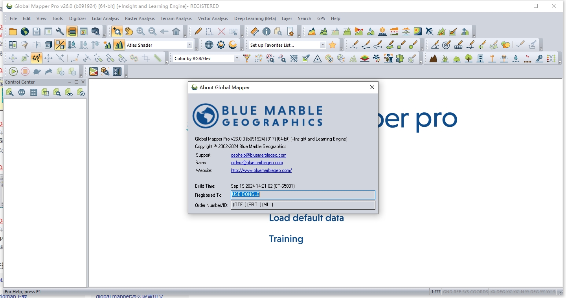The image size is (566, 298).
Task: Click the Registered To field
Action: 303,195
